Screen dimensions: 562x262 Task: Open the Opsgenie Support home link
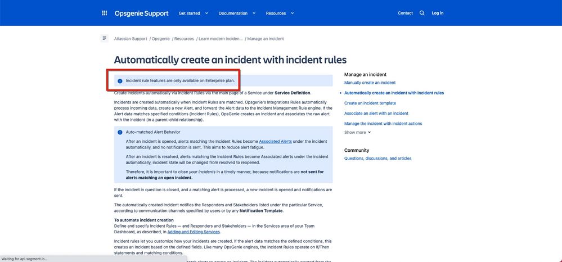(141, 13)
